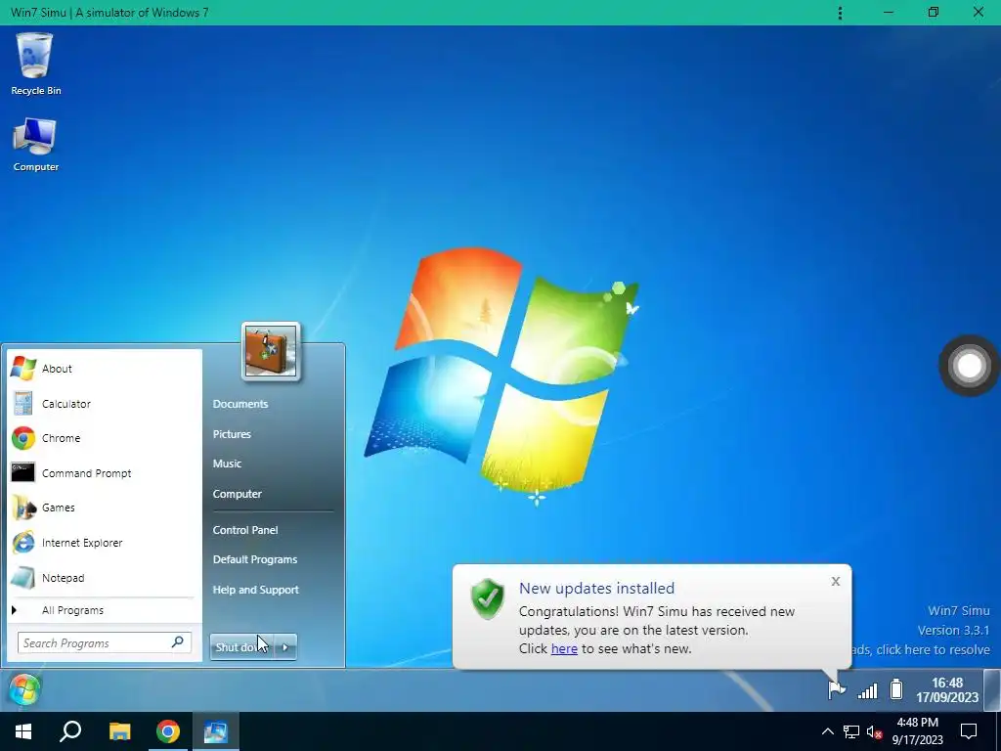Image resolution: width=1001 pixels, height=751 pixels.
Task: Click the user account picture in Start menu
Action: [271, 351]
